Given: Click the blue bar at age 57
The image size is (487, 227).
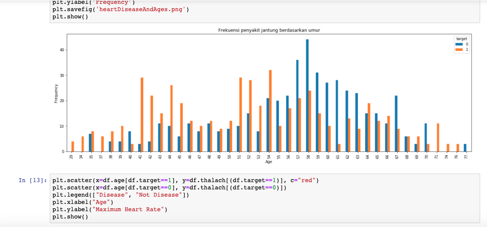Looking at the screenshot, I should pos(297,106).
